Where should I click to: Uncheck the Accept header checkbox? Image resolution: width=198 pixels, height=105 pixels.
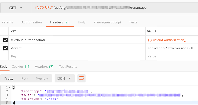pos(5,48)
